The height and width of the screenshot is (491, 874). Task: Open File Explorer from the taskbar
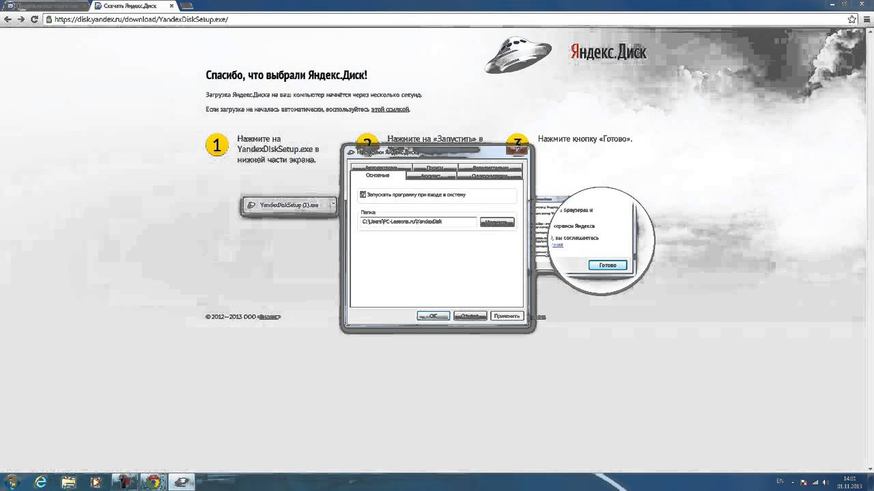click(x=69, y=481)
